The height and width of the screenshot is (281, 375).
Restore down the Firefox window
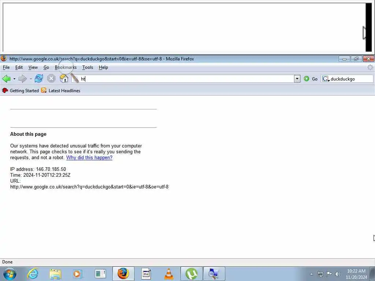[x=356, y=59]
